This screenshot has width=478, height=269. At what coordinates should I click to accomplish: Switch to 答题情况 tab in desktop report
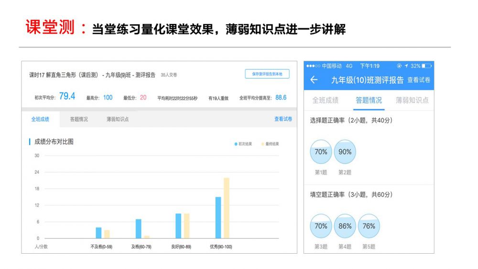point(79,119)
